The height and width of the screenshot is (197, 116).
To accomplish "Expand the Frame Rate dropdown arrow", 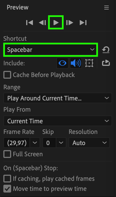I will 35,143.
